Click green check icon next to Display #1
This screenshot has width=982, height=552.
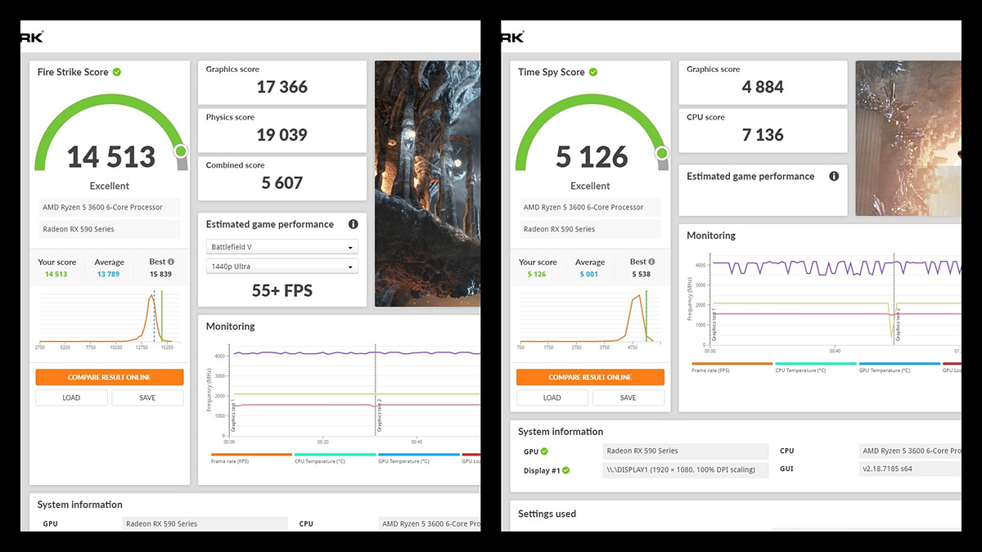(565, 470)
